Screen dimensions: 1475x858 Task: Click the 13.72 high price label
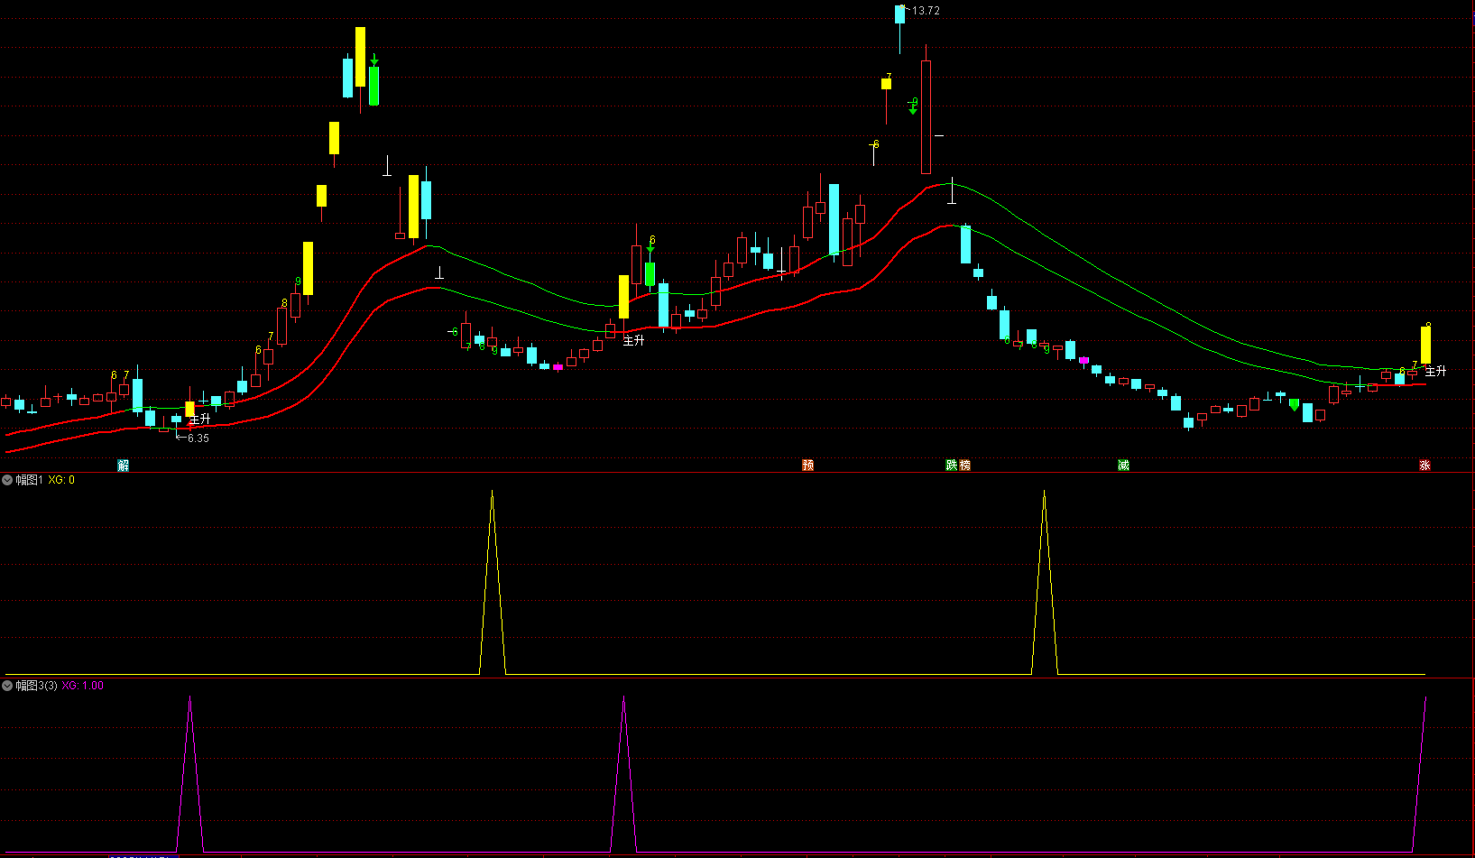926,11
